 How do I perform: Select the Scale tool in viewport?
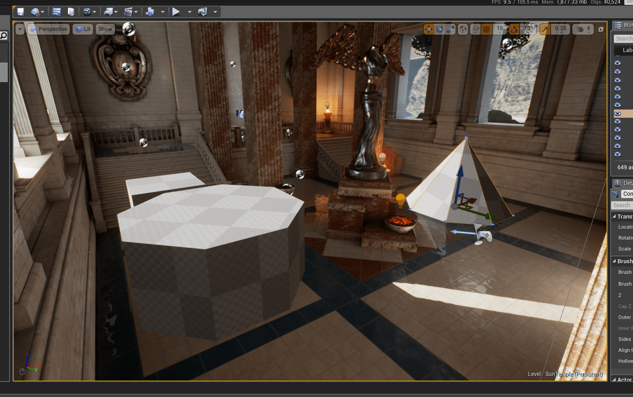coord(451,29)
